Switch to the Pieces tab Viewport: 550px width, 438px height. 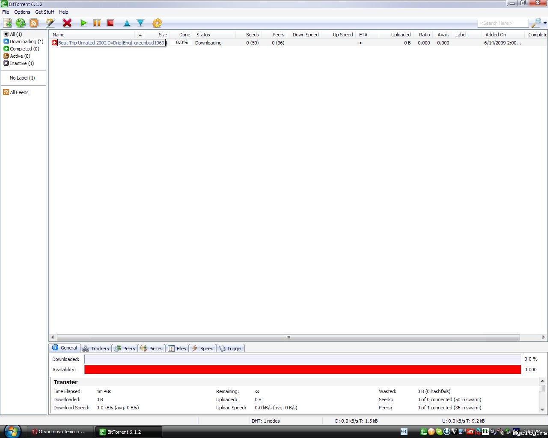point(152,349)
